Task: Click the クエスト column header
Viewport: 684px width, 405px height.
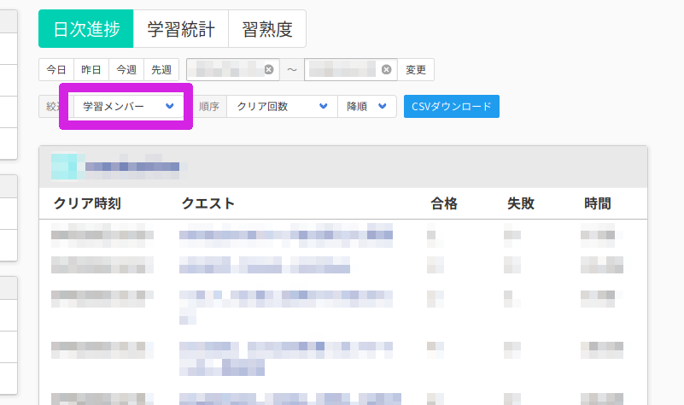Action: (x=208, y=203)
